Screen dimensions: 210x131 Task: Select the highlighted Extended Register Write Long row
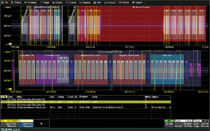click(x=86, y=102)
